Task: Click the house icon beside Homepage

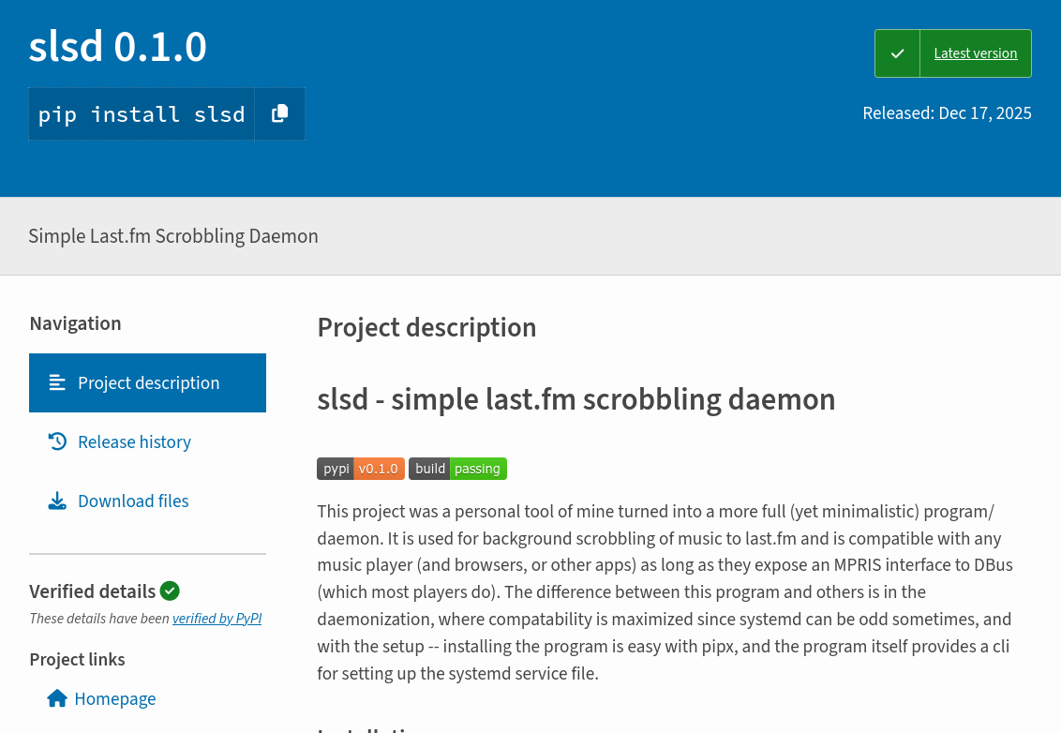Action: click(57, 698)
